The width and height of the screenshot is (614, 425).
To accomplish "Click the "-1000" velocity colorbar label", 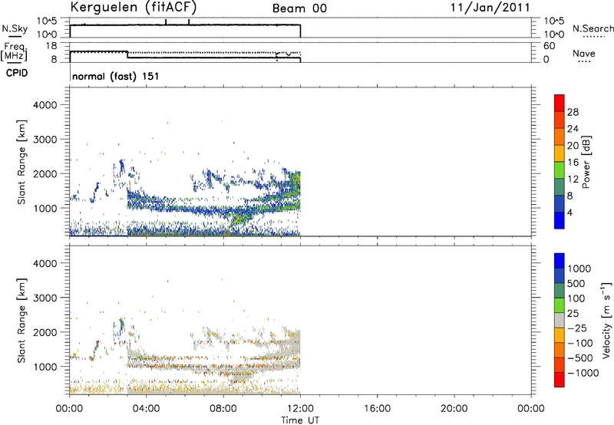I will [x=583, y=373].
